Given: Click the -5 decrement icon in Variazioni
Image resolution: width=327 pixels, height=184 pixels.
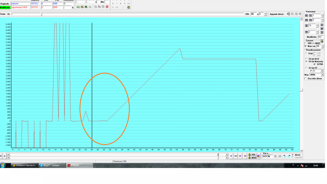Looking at the screenshot, I should click(310, 20).
